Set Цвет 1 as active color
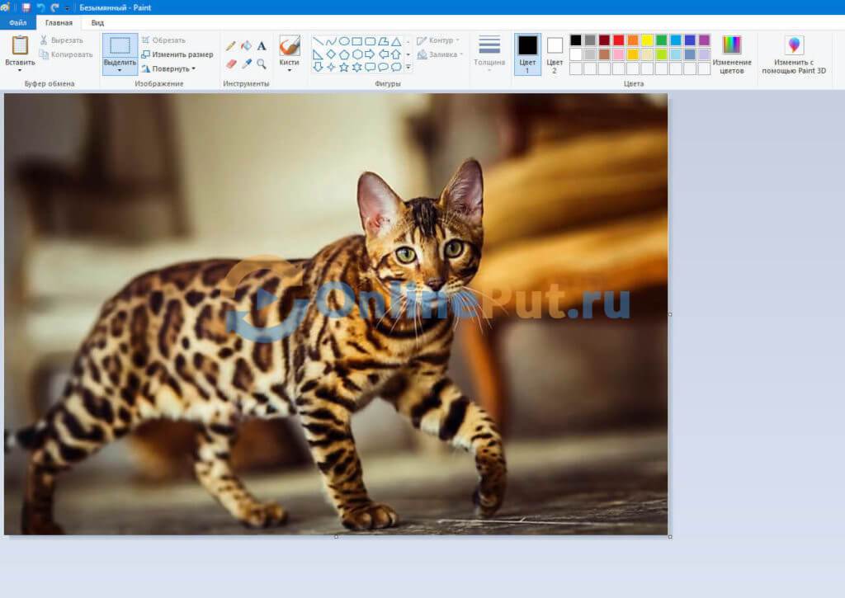 pyautogui.click(x=527, y=54)
